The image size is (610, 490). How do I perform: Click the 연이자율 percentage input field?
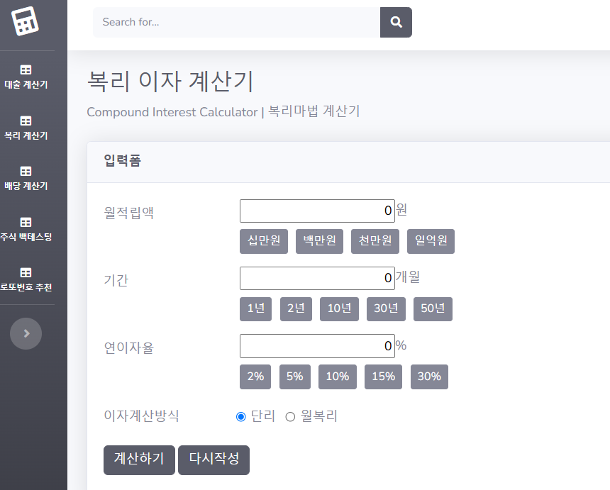[317, 346]
